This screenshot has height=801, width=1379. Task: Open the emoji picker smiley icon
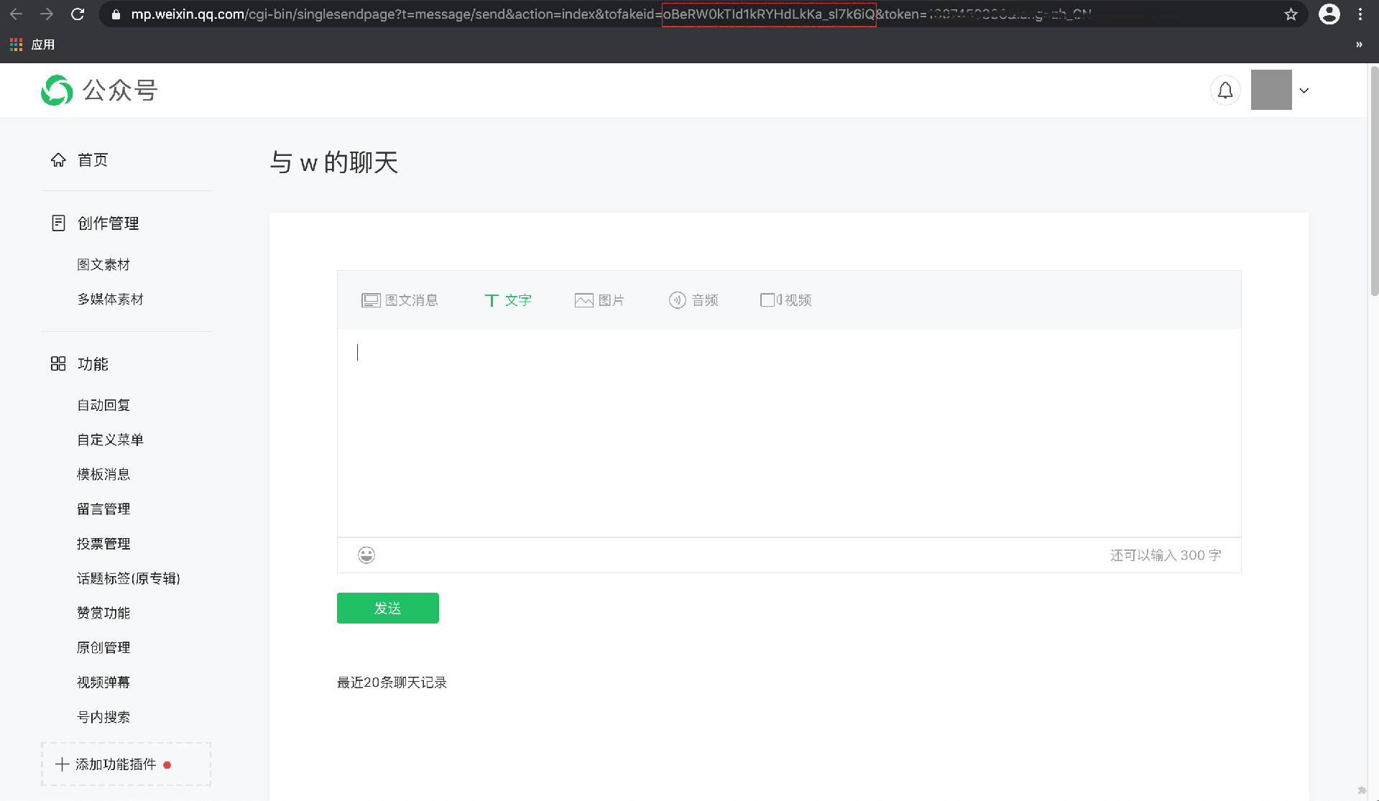[366, 555]
